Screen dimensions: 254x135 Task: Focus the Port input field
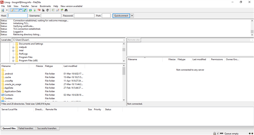point(106,16)
